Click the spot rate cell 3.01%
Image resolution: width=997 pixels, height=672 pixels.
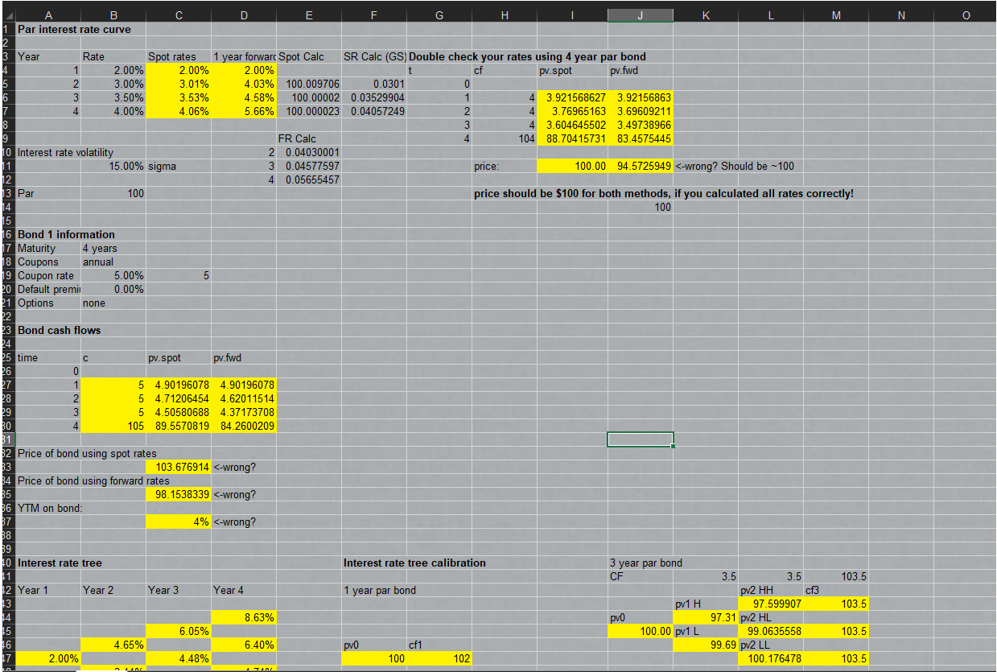[x=178, y=84]
